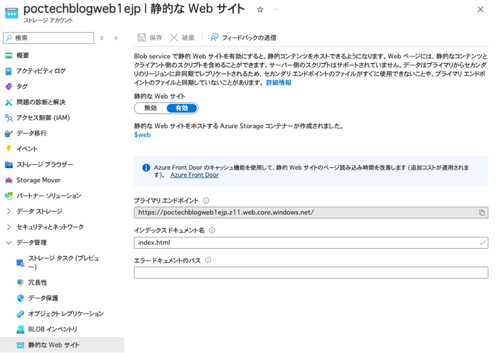Click the copy icon for the primary endpoint
This screenshot has width=496, height=353.
[482, 213]
